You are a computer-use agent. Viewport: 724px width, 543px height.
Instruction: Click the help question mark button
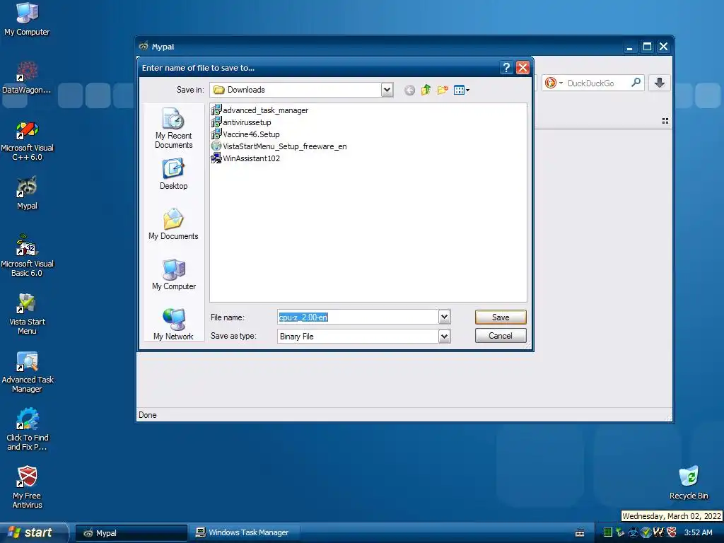click(506, 68)
